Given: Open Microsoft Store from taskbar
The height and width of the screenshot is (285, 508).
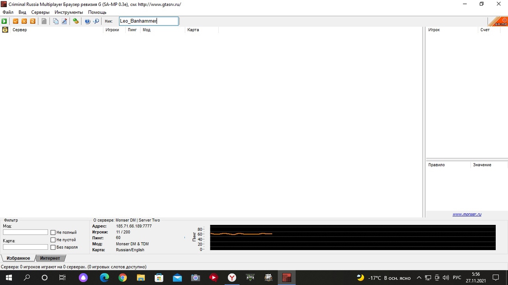Looking at the screenshot, I should pos(159,277).
